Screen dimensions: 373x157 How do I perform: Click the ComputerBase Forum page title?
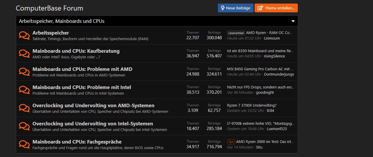coord(49,8)
